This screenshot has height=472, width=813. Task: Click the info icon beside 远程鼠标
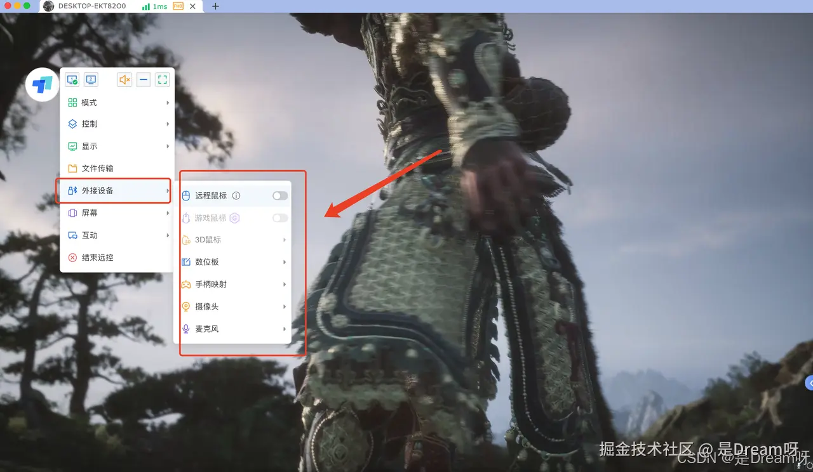tap(236, 196)
